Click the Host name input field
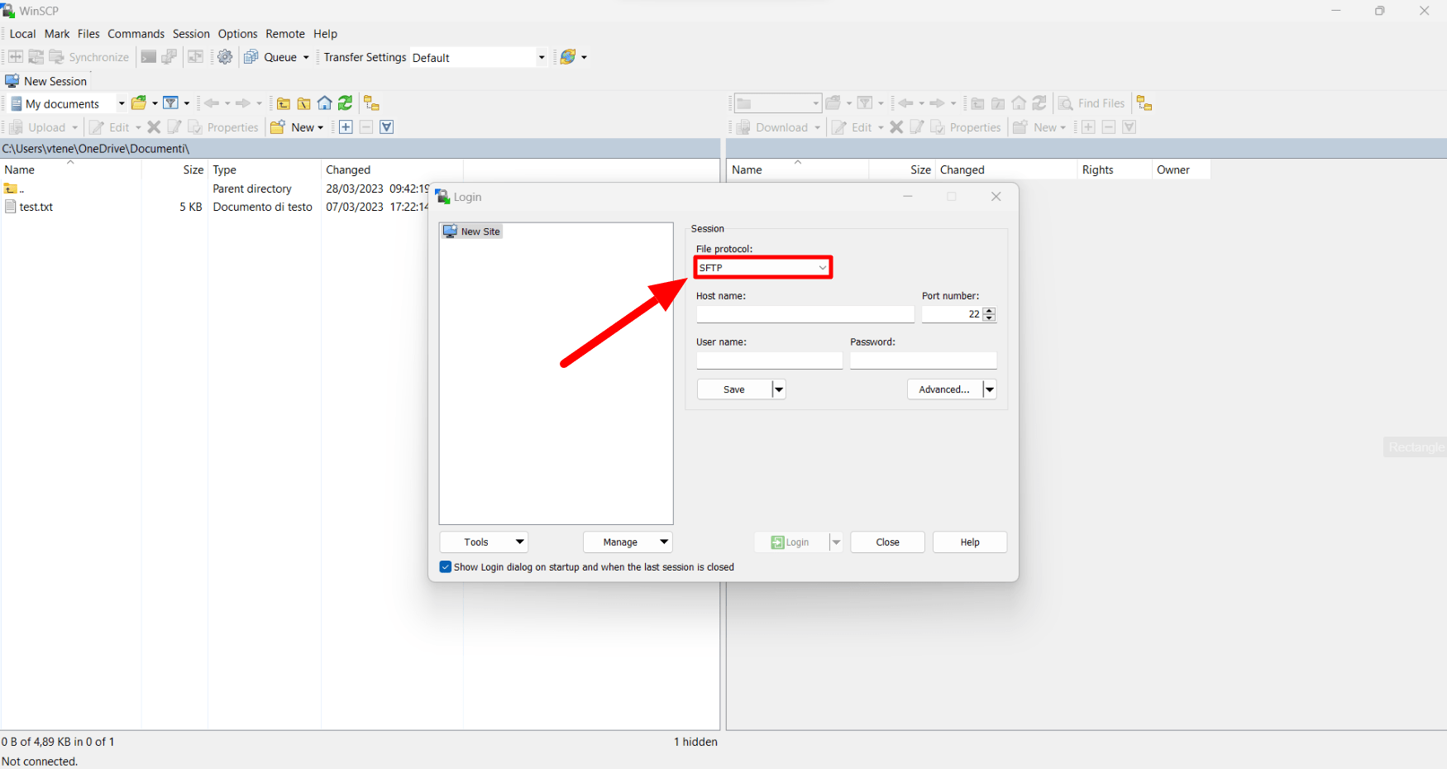1447x769 pixels. point(805,314)
